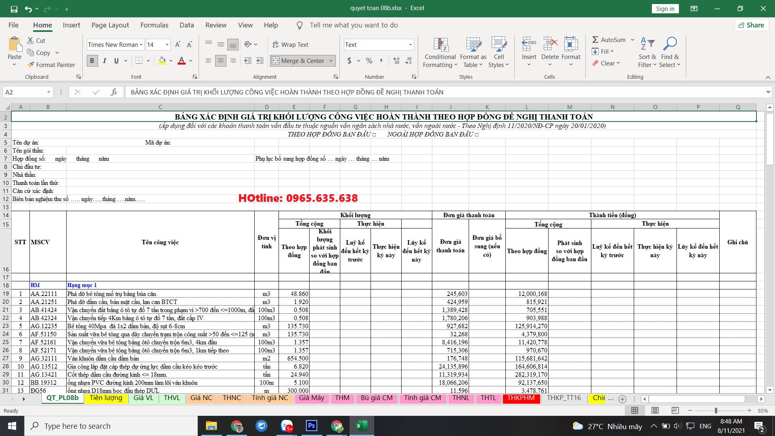Click the Sign in button
This screenshot has height=436, width=775.
(665, 8)
